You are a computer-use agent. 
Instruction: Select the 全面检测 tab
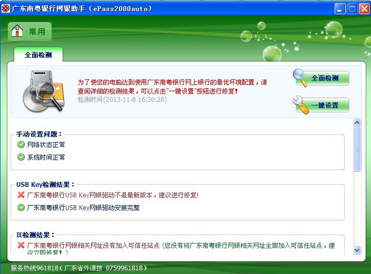[38, 55]
